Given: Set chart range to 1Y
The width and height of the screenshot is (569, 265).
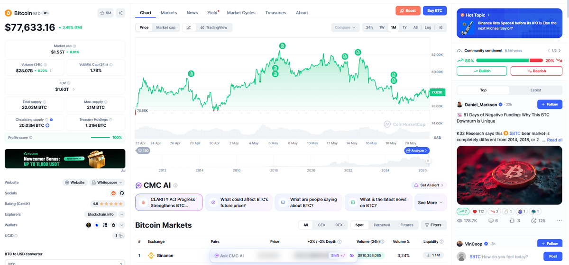Looking at the screenshot, I should 404,27.
